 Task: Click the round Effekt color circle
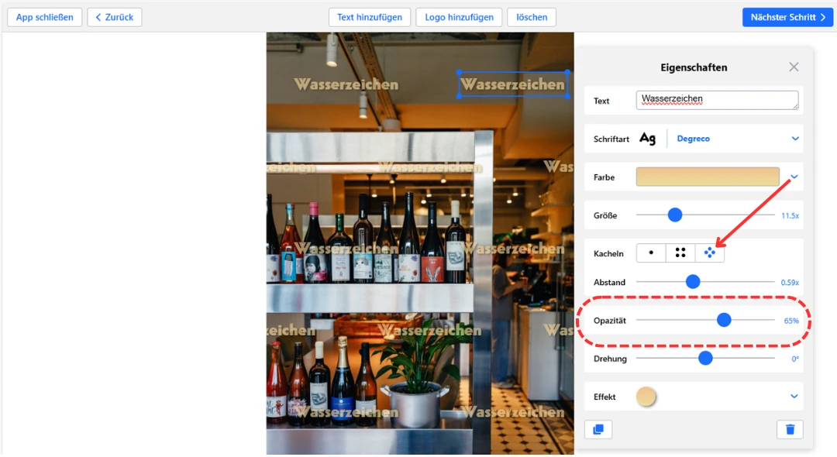click(646, 397)
